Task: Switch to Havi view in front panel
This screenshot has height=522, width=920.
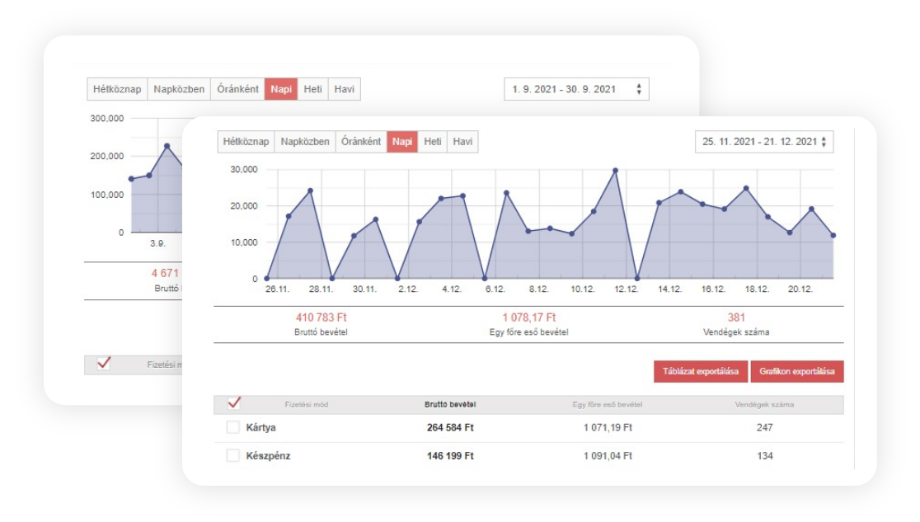Action: tap(462, 142)
